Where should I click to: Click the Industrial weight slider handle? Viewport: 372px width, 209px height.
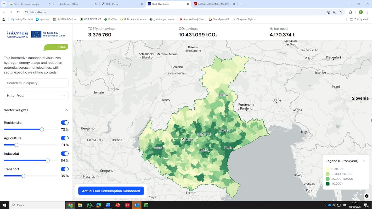tap(48, 160)
